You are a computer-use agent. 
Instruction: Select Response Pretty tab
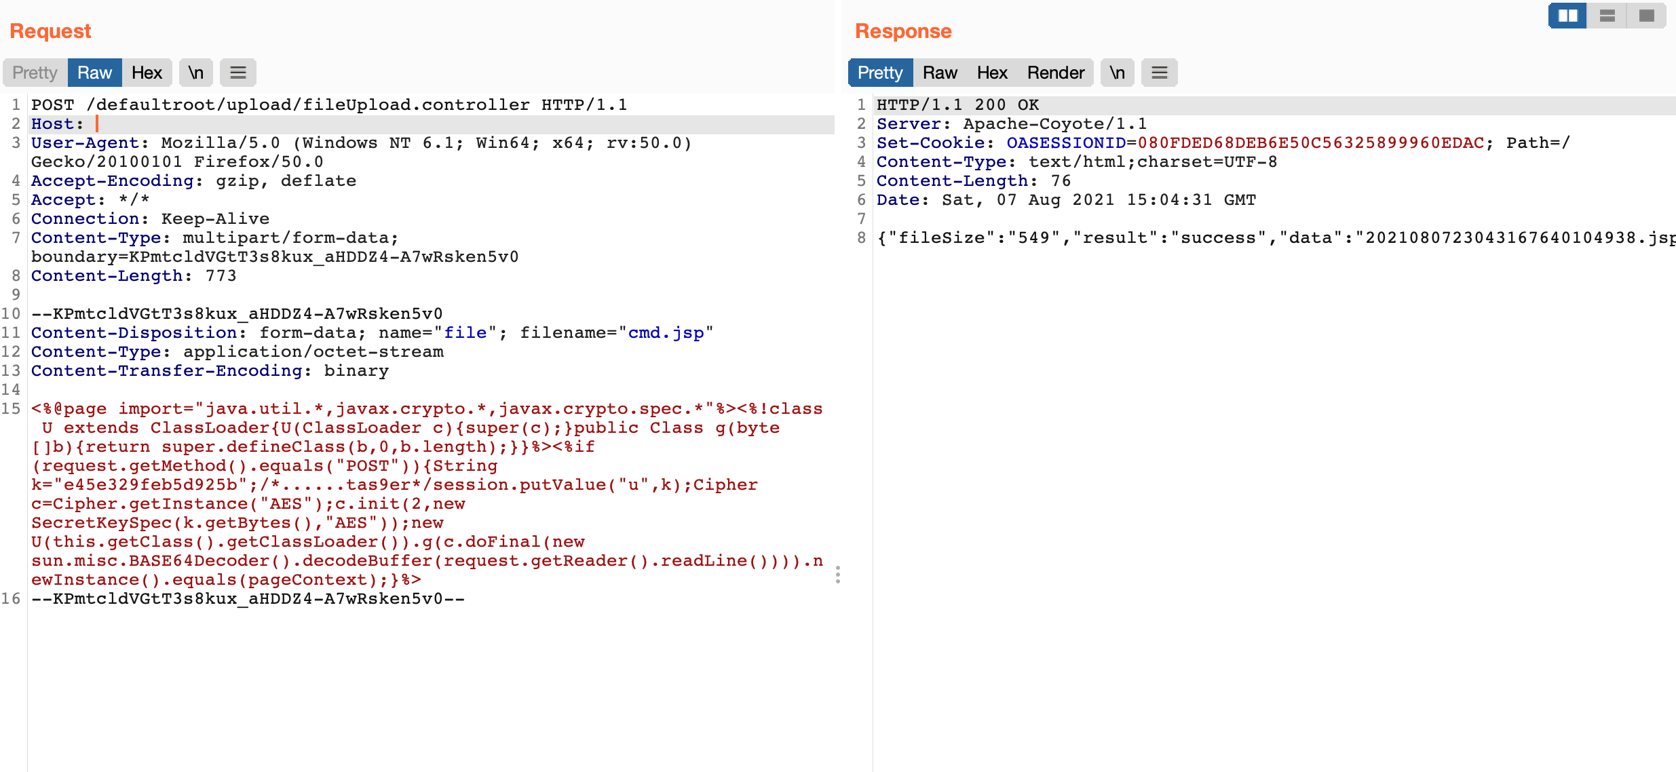[x=880, y=73]
